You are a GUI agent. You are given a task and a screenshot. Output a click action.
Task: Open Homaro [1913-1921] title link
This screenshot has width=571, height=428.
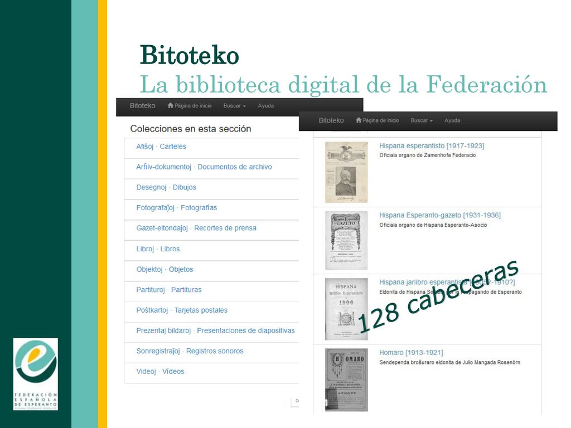point(411,352)
